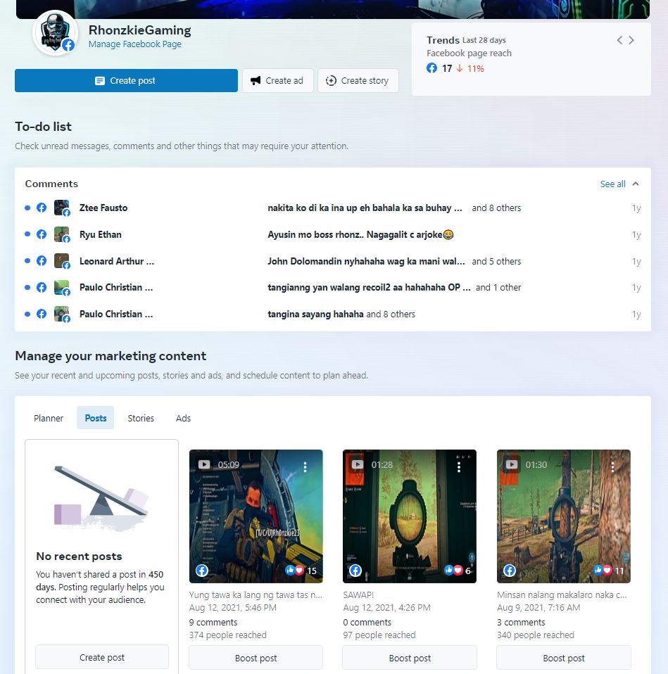The height and width of the screenshot is (674, 668).
Task: Open the Stories tab
Action: [141, 418]
